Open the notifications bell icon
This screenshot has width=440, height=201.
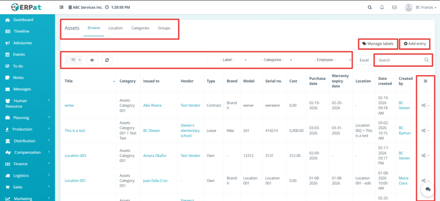tap(382, 7)
